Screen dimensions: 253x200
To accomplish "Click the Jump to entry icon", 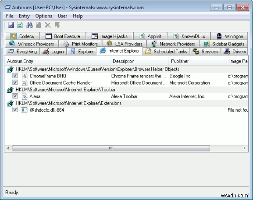I will 57,25.
